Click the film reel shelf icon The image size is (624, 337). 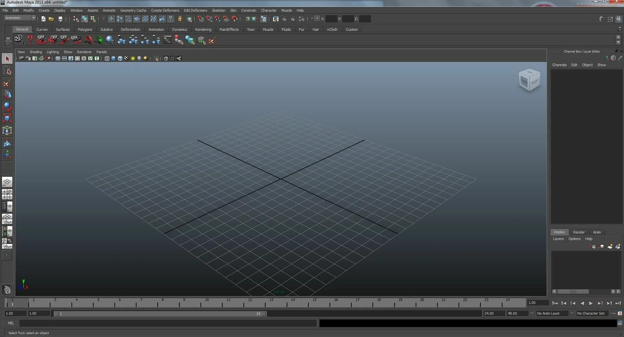click(x=19, y=40)
